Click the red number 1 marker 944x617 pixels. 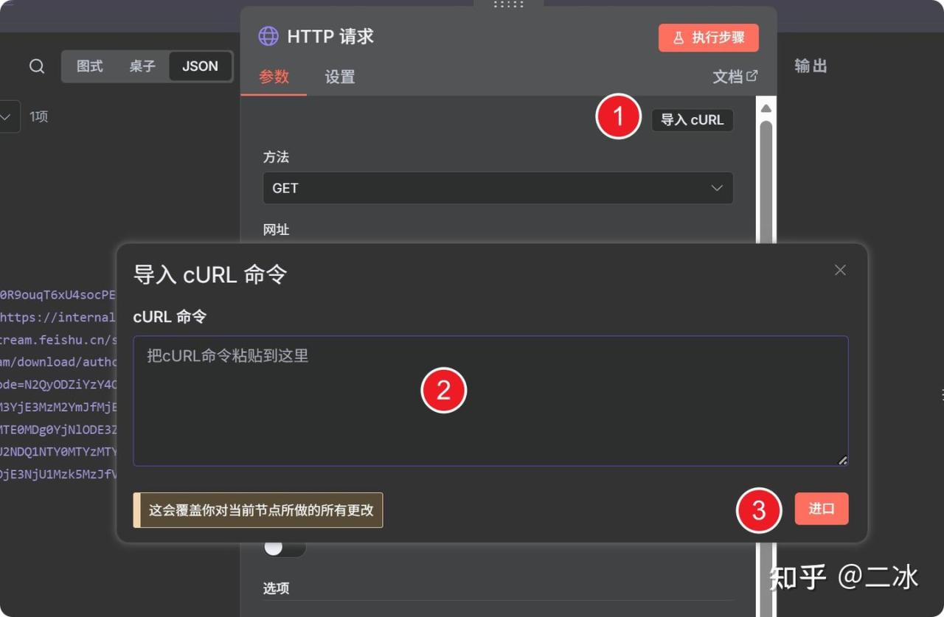click(x=618, y=116)
